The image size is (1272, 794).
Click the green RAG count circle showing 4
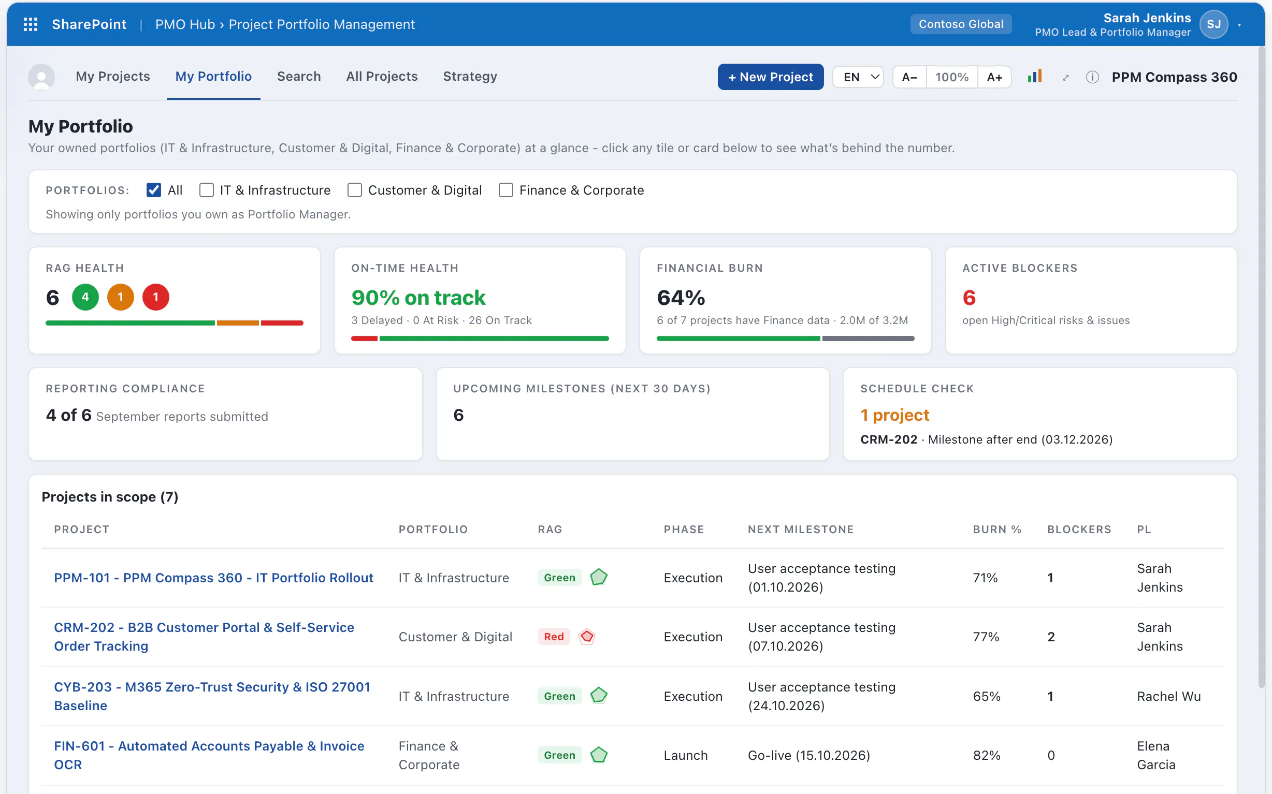point(85,297)
